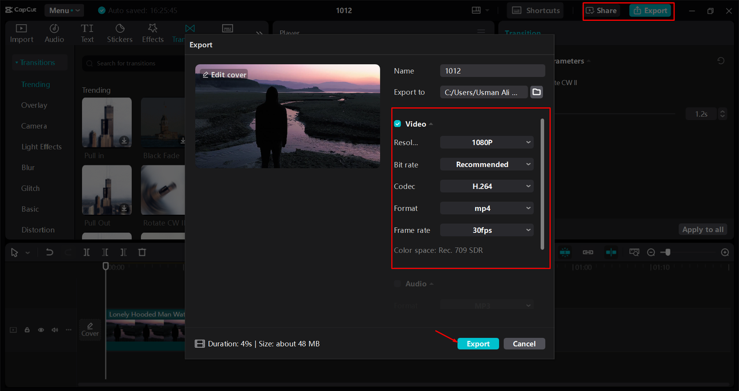Switch to the Import tab

[21, 33]
